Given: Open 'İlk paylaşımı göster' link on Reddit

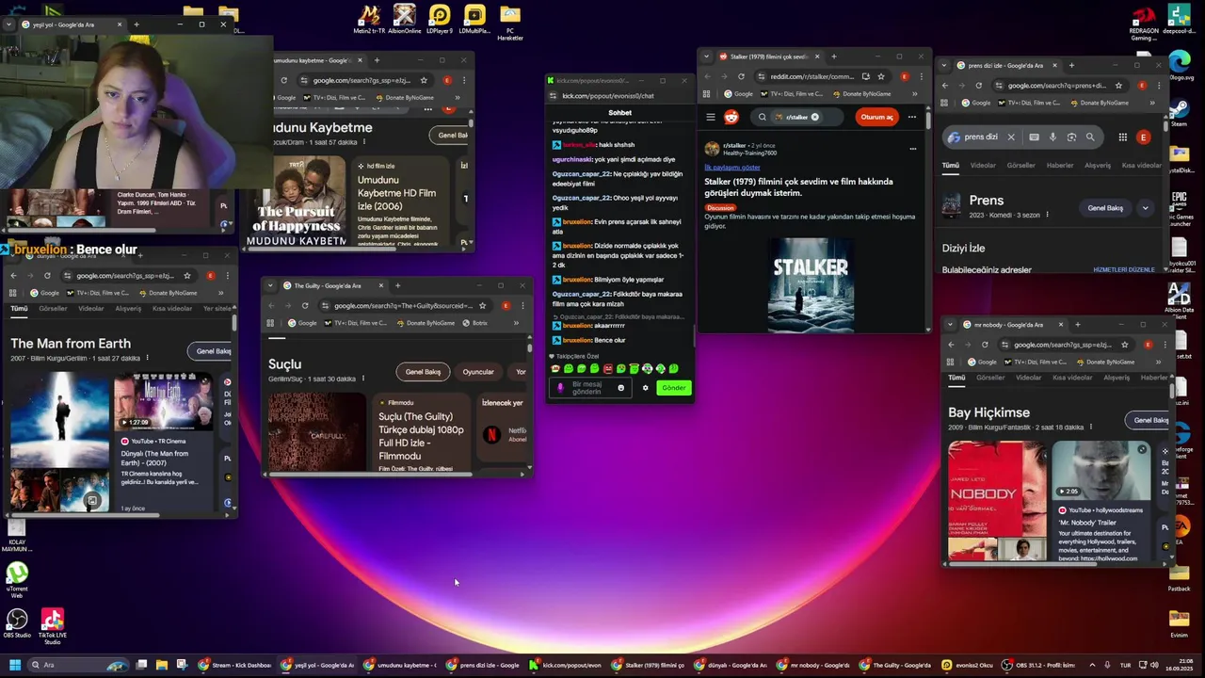Looking at the screenshot, I should (731, 168).
